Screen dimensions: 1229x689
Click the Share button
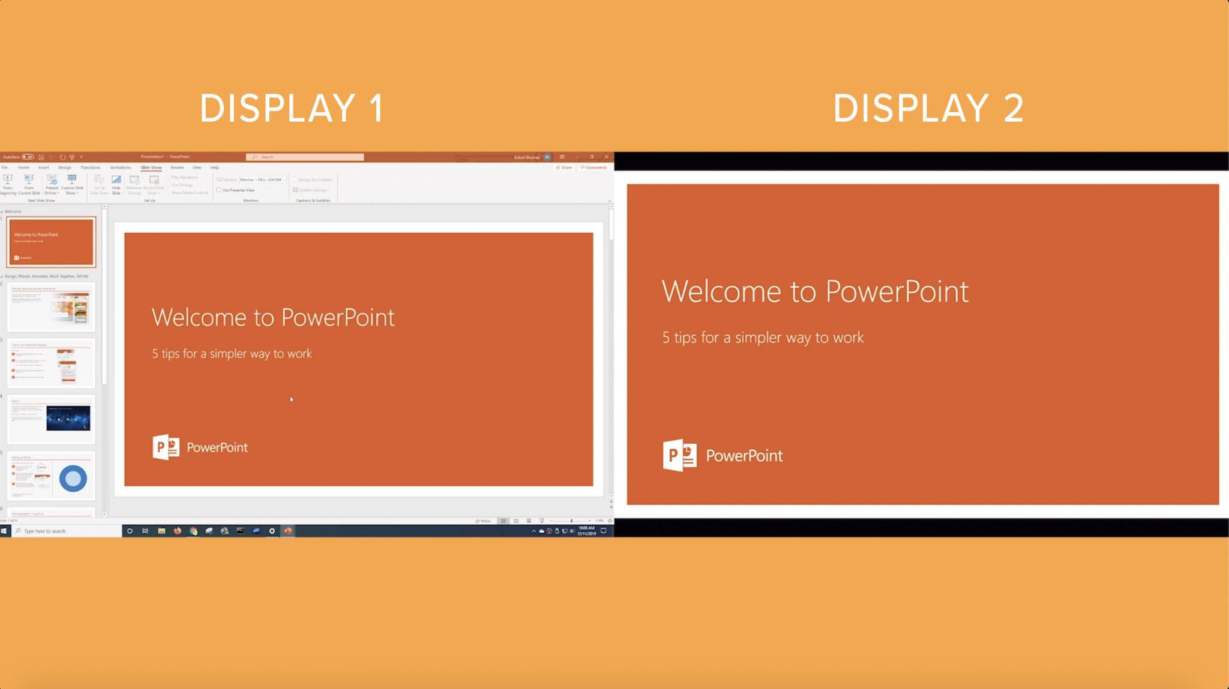(x=565, y=167)
